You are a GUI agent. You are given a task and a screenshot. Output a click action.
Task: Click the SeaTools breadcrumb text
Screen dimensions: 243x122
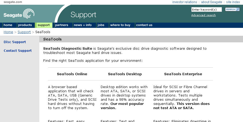pos(43,32)
